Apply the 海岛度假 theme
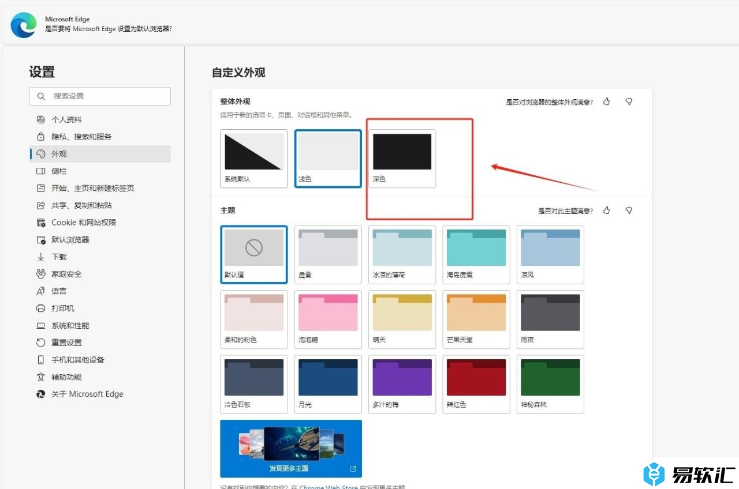The width and height of the screenshot is (739, 489). point(476,254)
